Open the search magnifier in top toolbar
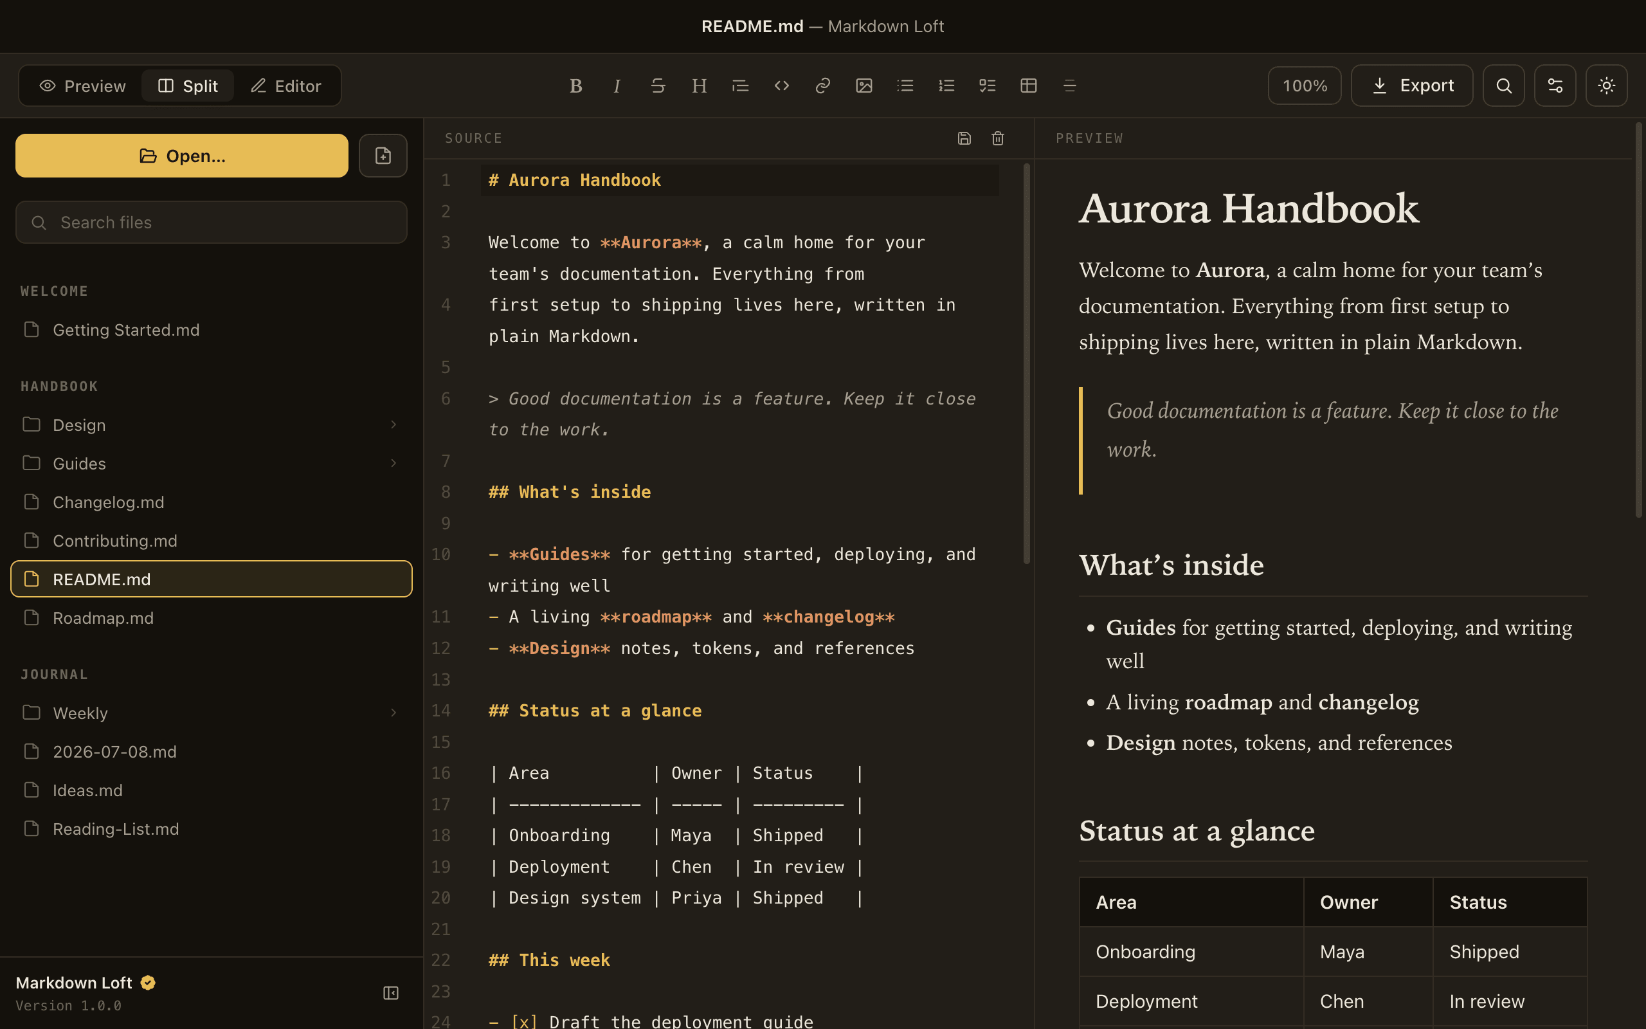Screen dimensions: 1646x1029 coord(1503,86)
